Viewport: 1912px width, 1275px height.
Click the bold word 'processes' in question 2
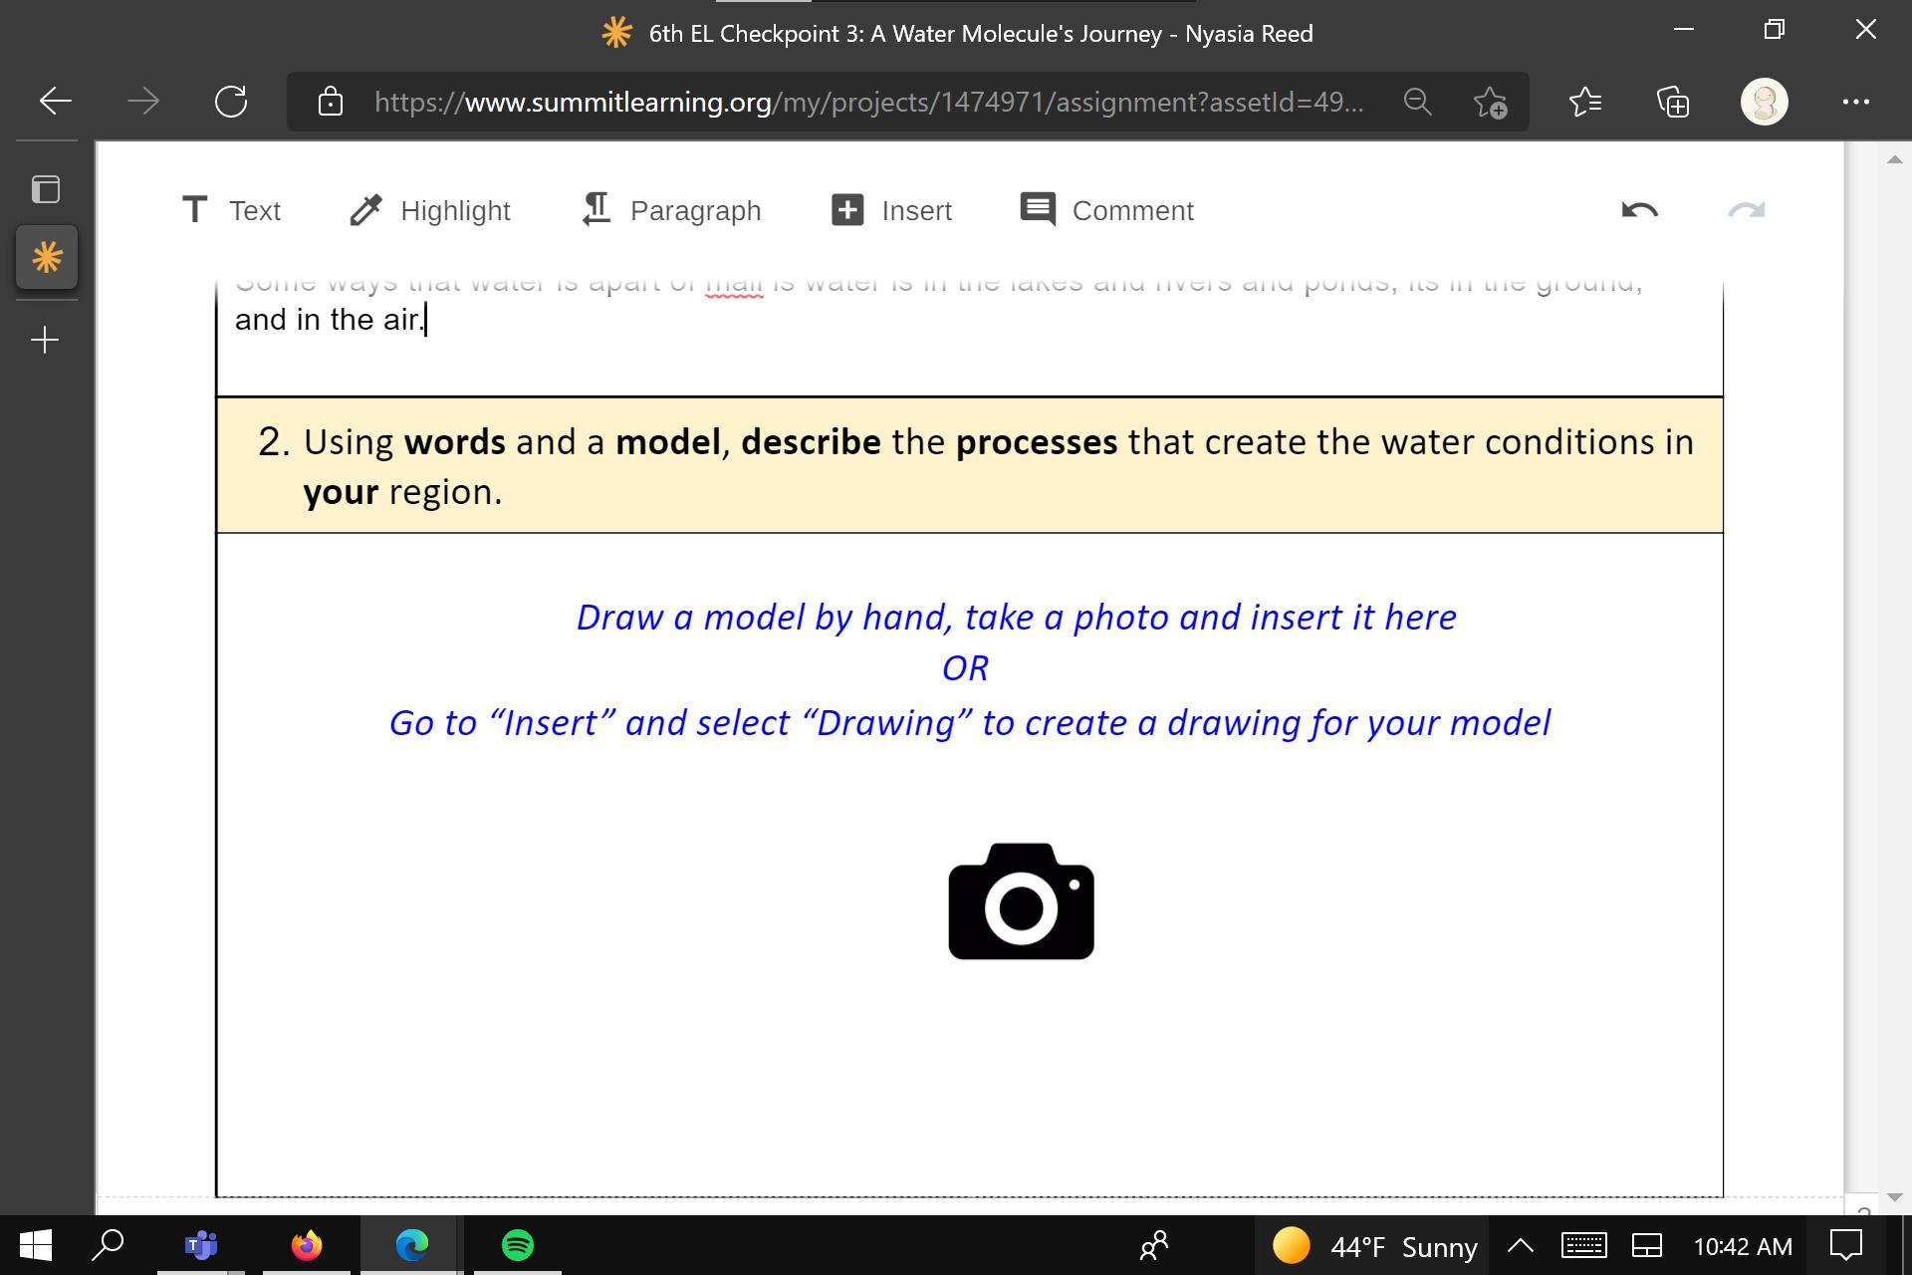[1037, 442]
